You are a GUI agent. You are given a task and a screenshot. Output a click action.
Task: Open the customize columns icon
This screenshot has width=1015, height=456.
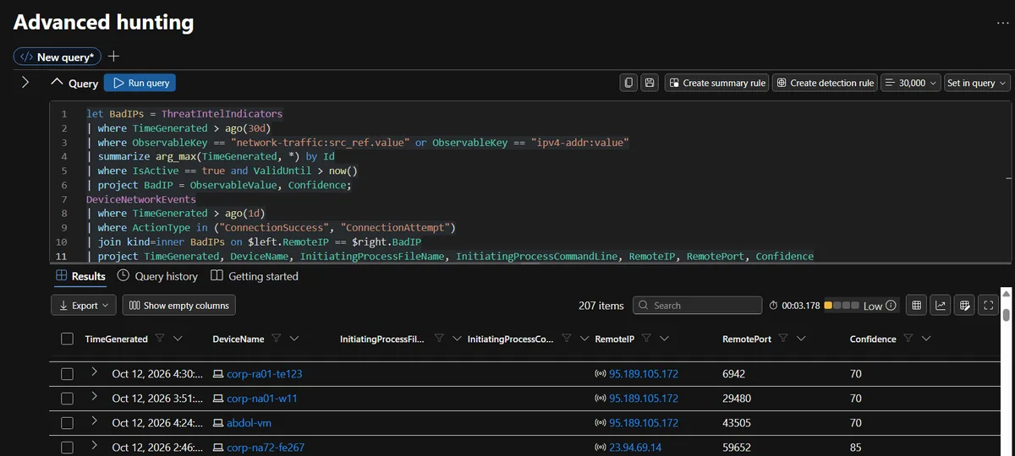tap(963, 306)
